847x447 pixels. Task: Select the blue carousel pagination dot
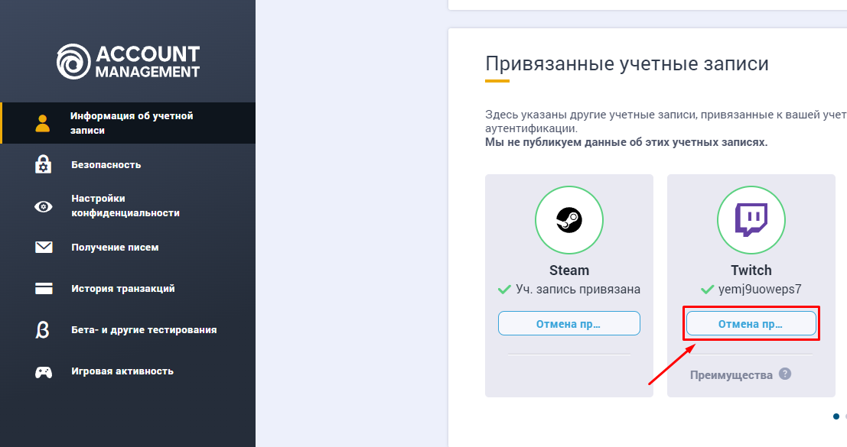(x=836, y=416)
